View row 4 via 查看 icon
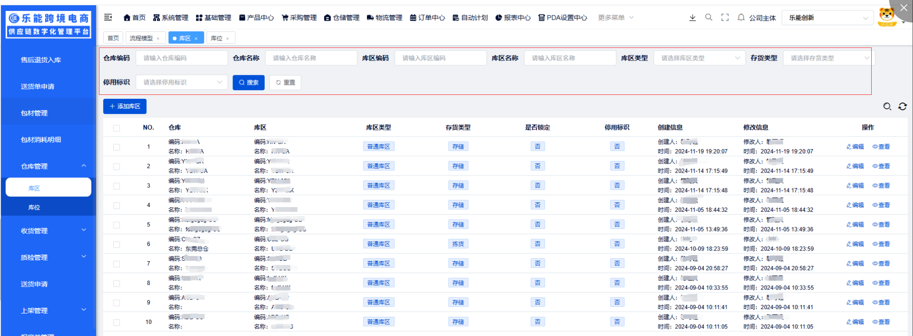 click(x=881, y=205)
